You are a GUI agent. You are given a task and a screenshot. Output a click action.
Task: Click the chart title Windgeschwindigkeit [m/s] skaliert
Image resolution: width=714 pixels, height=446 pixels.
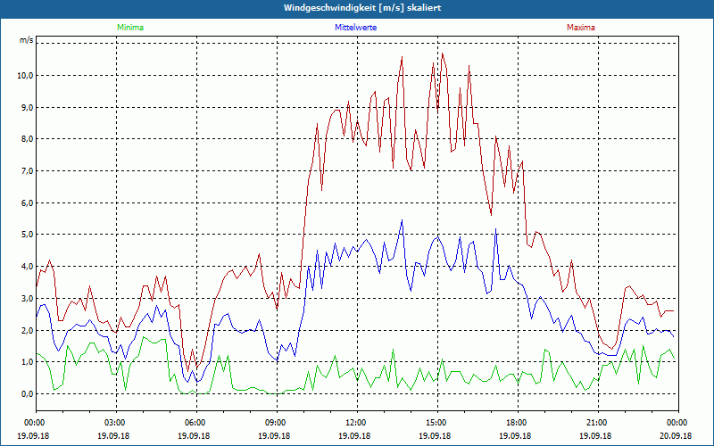click(x=362, y=8)
